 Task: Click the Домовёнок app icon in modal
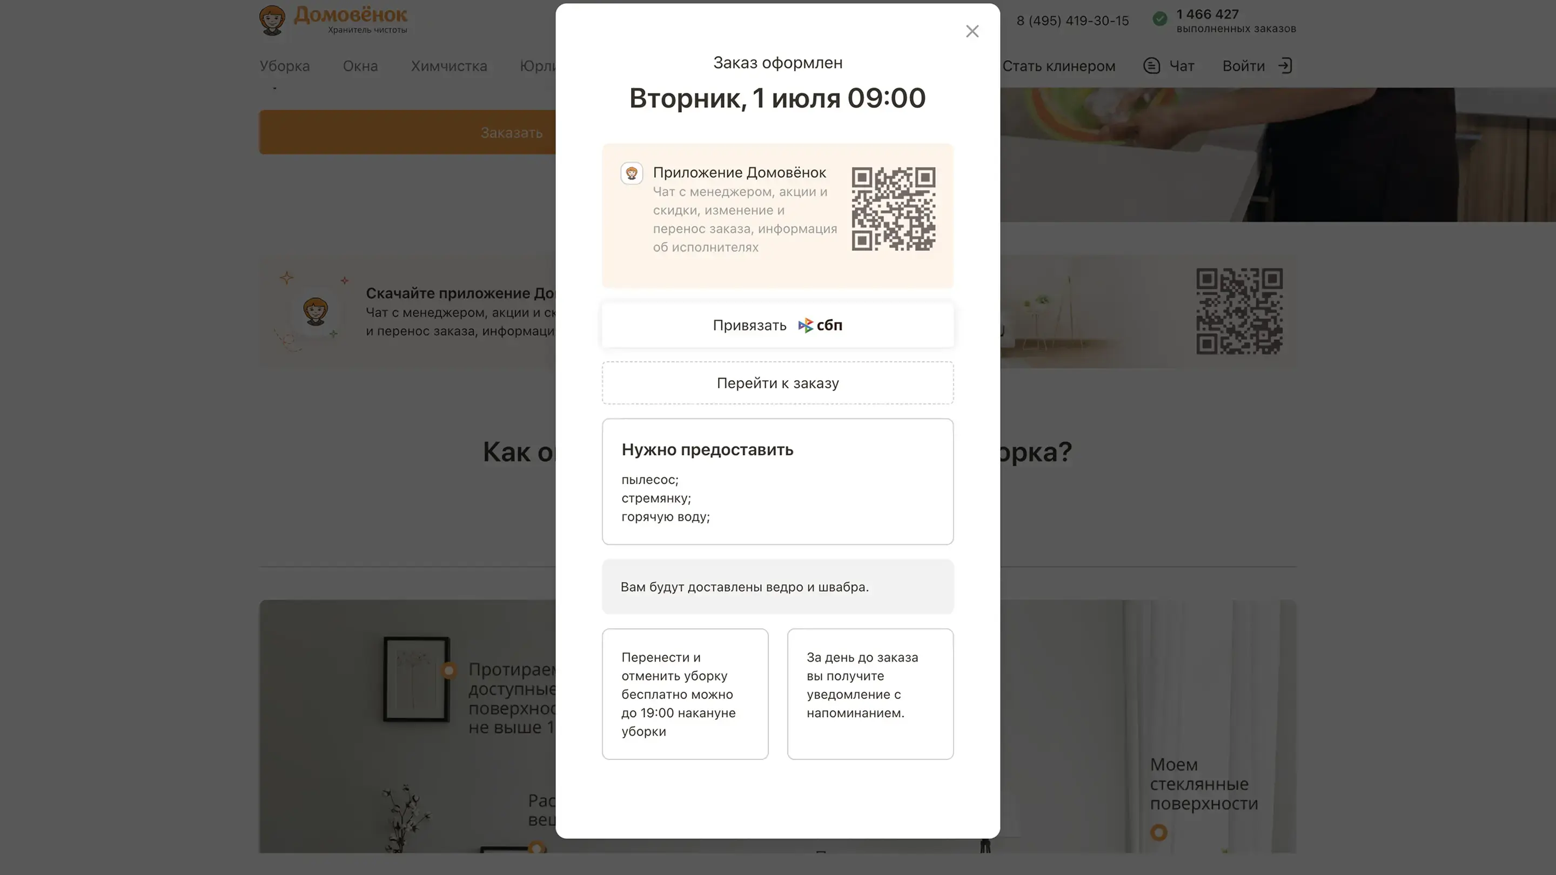[x=632, y=173]
